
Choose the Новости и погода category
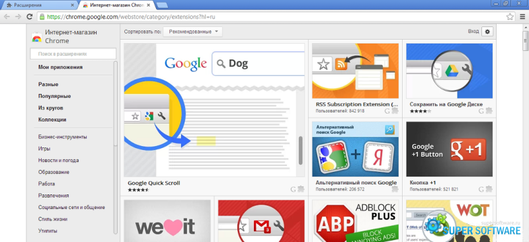coord(59,160)
